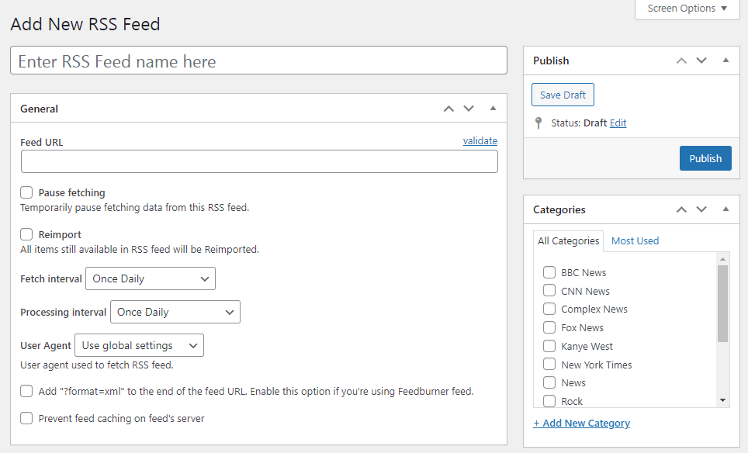Click the Feed URL input field
Viewport: 748px width, 453px height.
(x=259, y=161)
